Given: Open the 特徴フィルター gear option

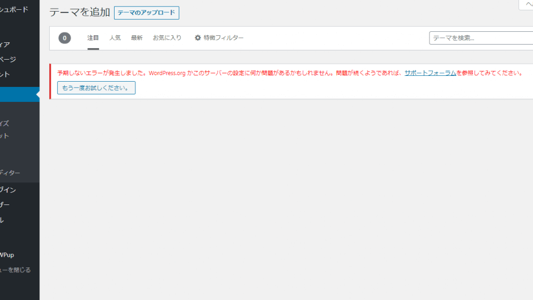Looking at the screenshot, I should click(219, 38).
